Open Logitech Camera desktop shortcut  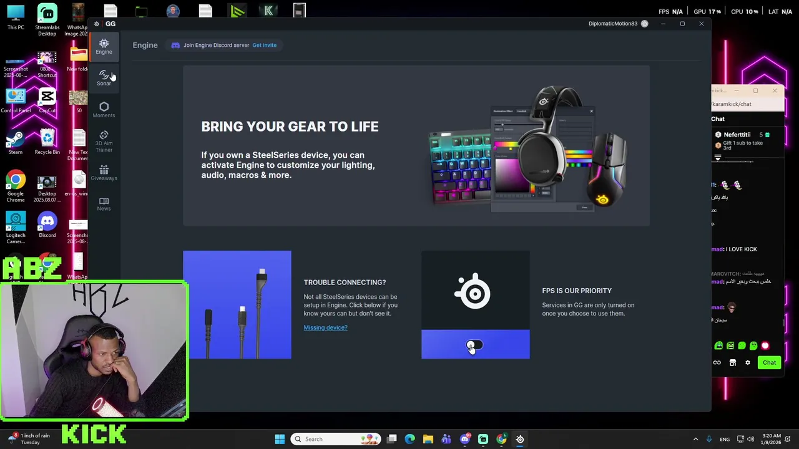click(16, 228)
